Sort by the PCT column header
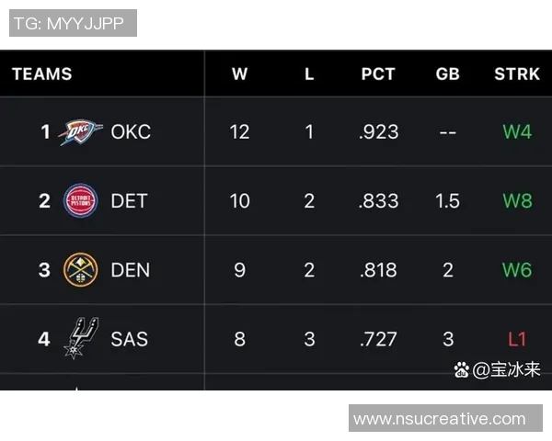This screenshot has height=441, width=552. [378, 74]
